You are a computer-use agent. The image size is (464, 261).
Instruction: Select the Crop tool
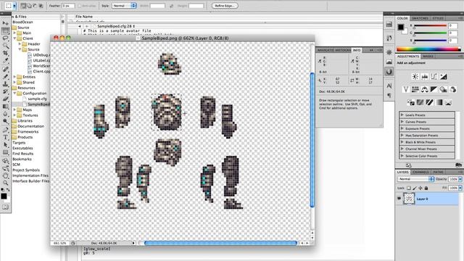[x=5, y=53]
